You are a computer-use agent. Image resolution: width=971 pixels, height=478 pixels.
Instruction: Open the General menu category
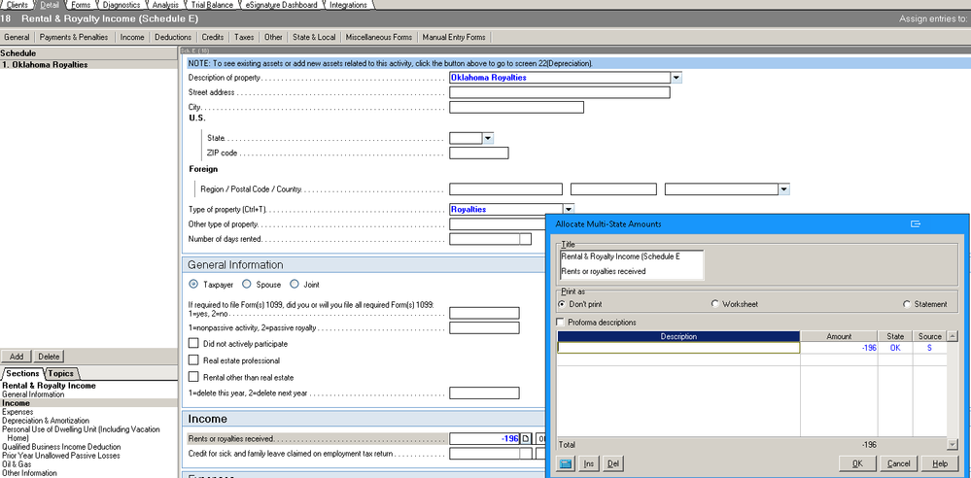click(17, 37)
